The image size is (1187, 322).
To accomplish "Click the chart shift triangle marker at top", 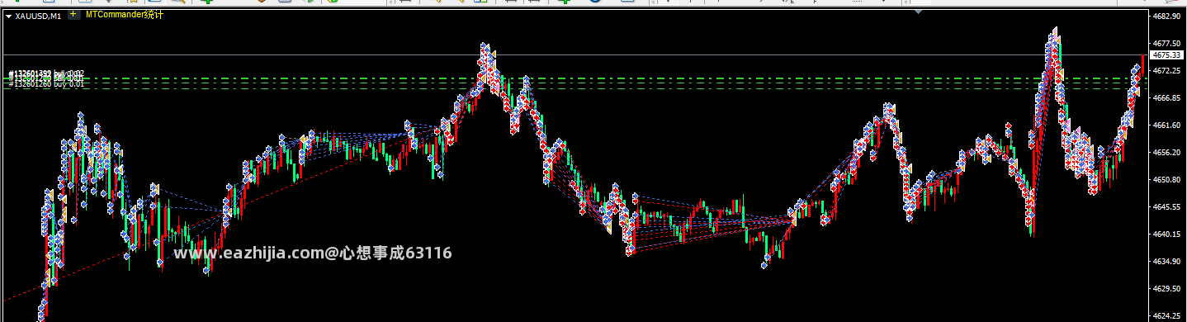I will pyautogui.click(x=919, y=12).
